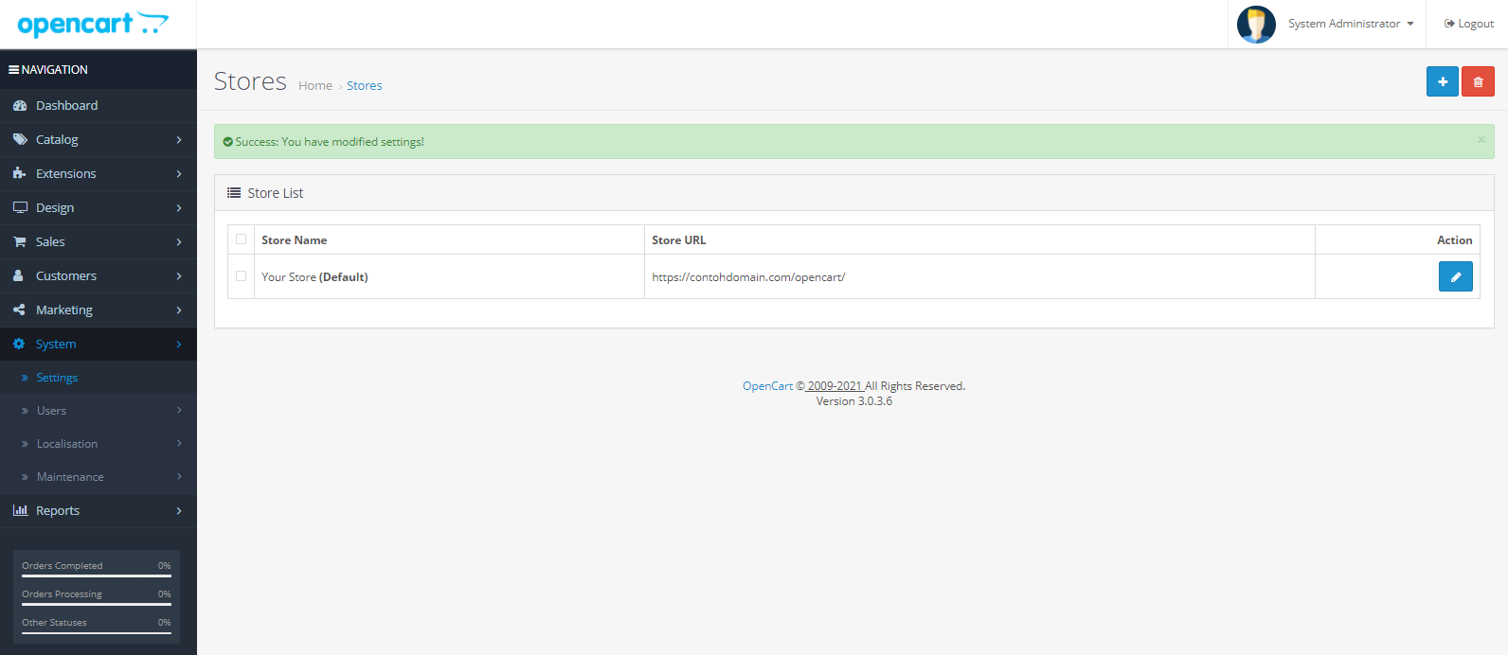Image resolution: width=1508 pixels, height=655 pixels.
Task: Click the Orders Completed progress bar
Action: pos(97,575)
